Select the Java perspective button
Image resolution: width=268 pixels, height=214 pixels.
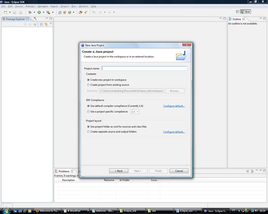pos(246,12)
